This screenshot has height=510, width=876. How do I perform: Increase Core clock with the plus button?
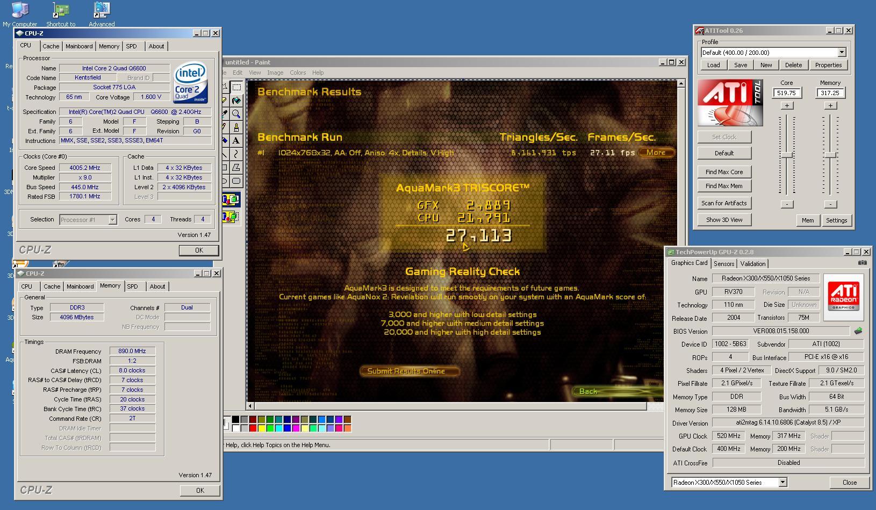787,105
